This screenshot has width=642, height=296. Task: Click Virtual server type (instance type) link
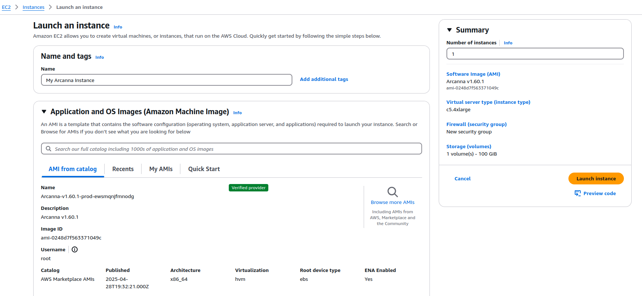(x=488, y=102)
